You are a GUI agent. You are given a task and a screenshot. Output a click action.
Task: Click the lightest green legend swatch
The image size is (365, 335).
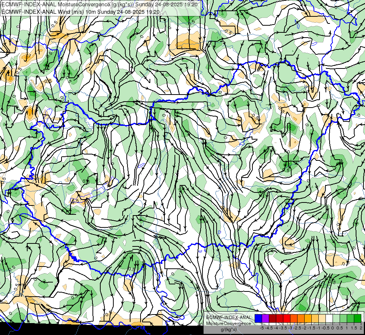336,318
